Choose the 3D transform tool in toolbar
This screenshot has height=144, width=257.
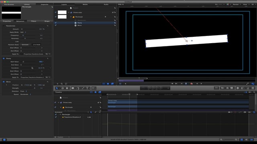63,88
